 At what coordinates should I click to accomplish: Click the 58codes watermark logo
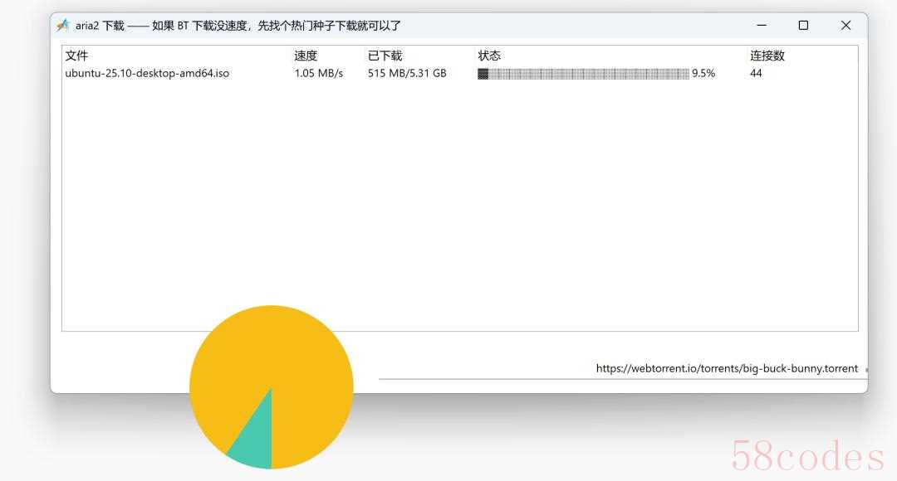coord(808,456)
